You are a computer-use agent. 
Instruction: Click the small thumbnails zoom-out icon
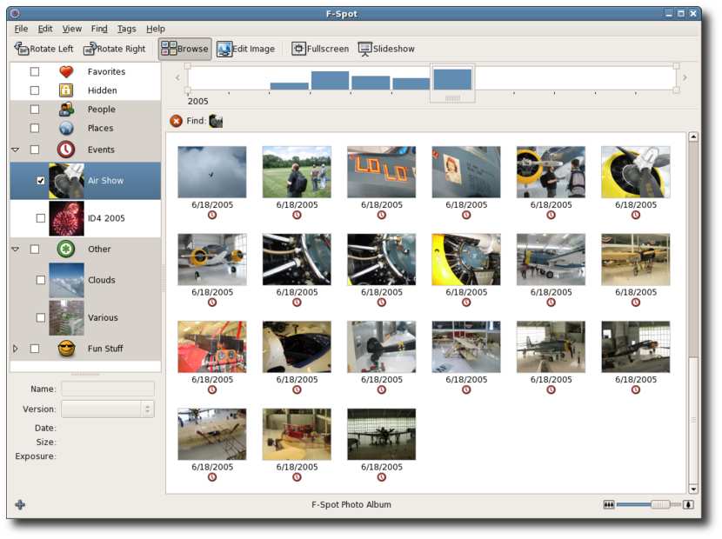point(608,504)
